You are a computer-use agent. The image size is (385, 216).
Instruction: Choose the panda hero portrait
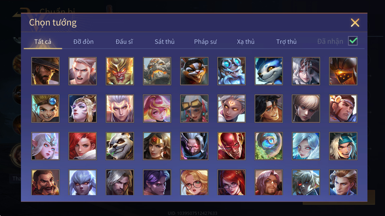120,146
